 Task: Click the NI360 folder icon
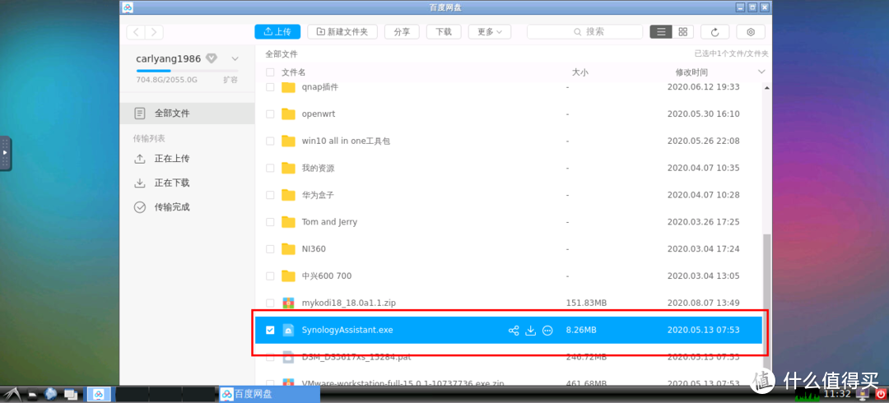289,249
